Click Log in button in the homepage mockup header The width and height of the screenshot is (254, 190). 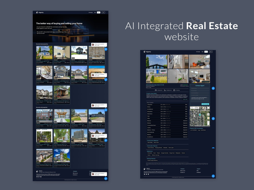click(x=99, y=12)
